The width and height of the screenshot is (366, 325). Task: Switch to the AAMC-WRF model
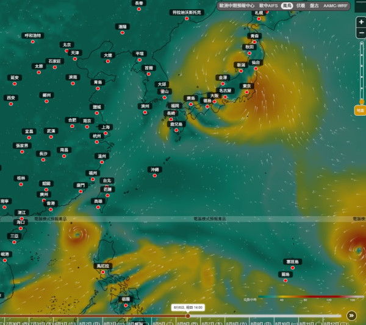click(x=335, y=5)
